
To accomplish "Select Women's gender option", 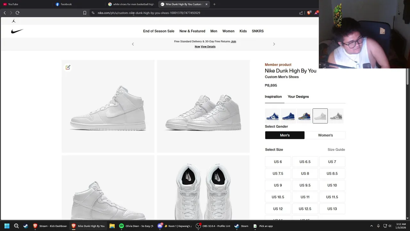I will pyautogui.click(x=325, y=135).
